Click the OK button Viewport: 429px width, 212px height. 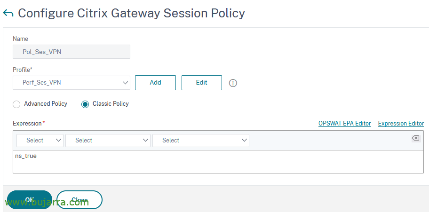(30, 200)
